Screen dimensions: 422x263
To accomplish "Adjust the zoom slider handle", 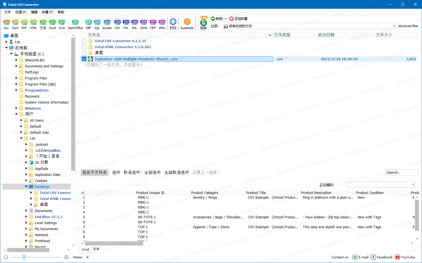I will (x=24, y=257).
